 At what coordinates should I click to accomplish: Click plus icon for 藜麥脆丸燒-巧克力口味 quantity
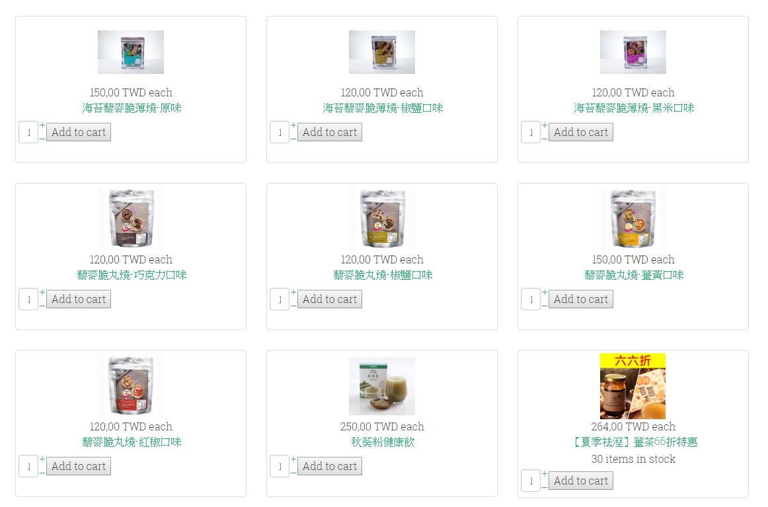pos(42,292)
